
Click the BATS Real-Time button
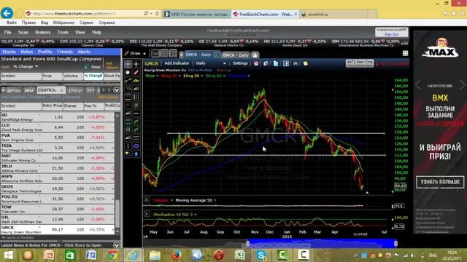(x=360, y=63)
